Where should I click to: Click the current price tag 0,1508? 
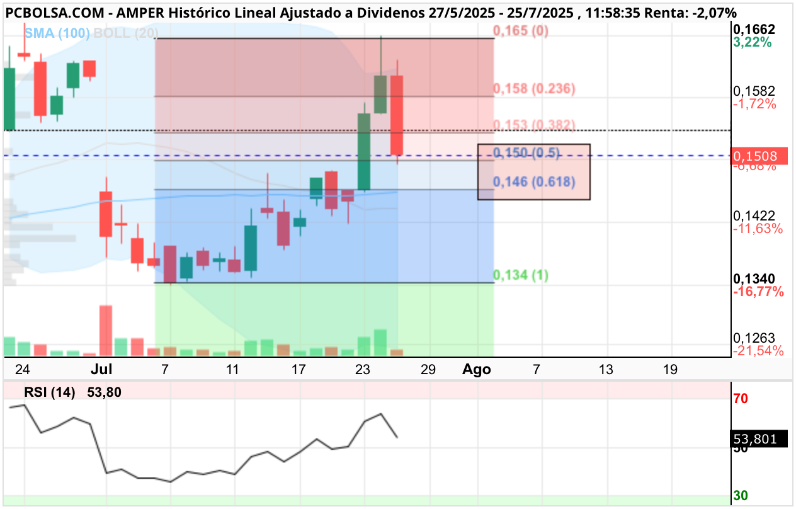click(759, 156)
